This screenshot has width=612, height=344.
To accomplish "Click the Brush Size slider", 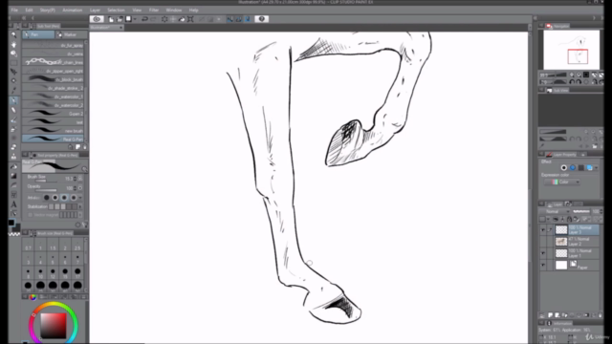I will (46, 181).
